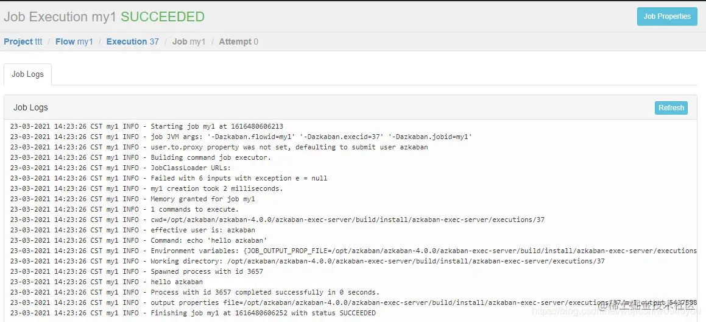The height and width of the screenshot is (322, 706).
Task: Click the 'JobClassLoader URLs:' log line
Action: [121, 168]
